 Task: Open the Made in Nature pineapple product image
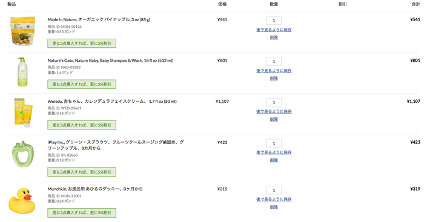point(23,31)
